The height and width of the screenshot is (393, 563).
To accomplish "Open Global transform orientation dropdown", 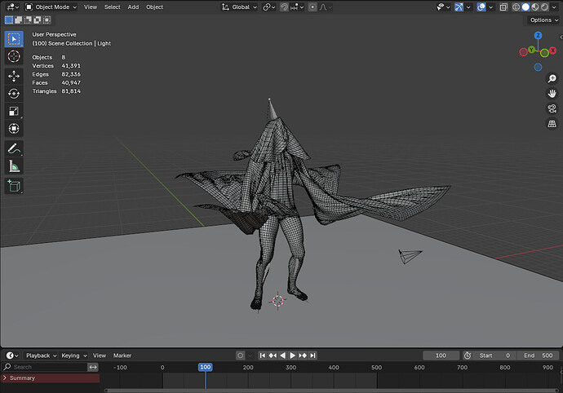I will click(x=239, y=7).
